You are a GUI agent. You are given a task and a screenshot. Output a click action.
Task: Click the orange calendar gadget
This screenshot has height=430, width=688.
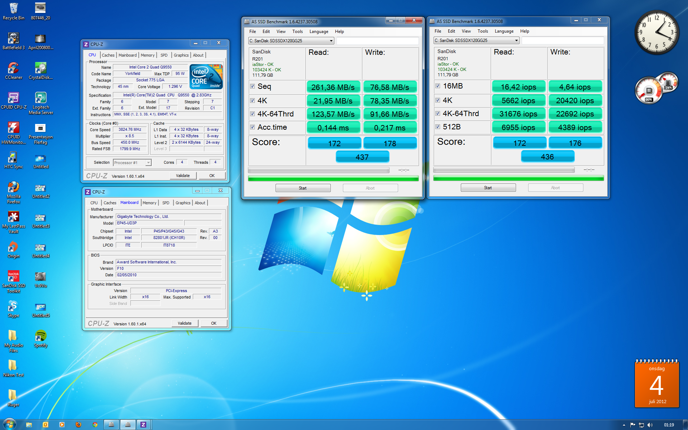click(x=657, y=384)
